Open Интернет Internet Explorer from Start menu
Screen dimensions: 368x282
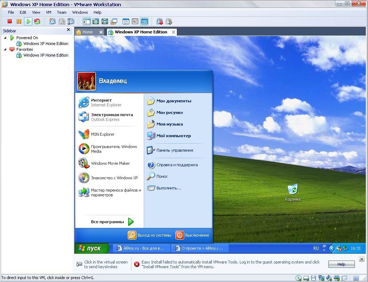(109, 102)
